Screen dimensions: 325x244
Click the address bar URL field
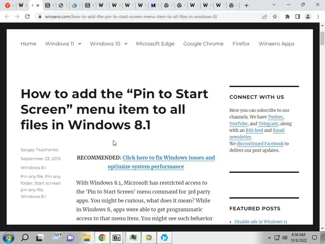131,17
